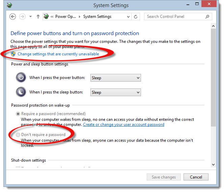This screenshot has height=192, width=224.
Task: Click the Forward navigation arrow
Action: pos(22,17)
